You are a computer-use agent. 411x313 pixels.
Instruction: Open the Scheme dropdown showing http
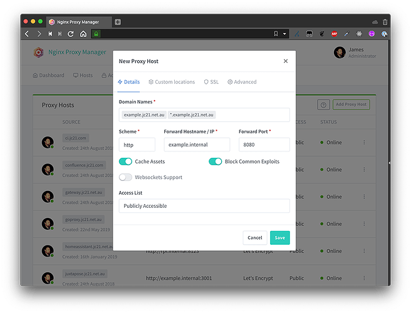click(137, 145)
